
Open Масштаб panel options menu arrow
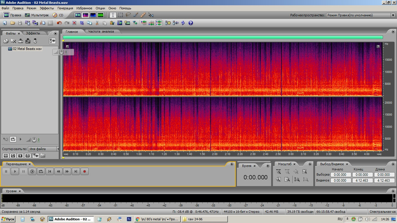tap(310, 164)
